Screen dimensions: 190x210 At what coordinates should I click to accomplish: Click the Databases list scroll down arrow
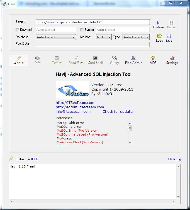click(x=130, y=143)
